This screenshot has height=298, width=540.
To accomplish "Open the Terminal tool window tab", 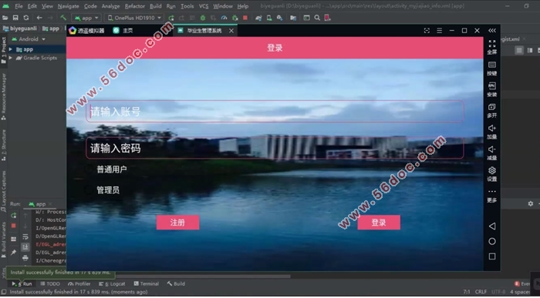I will pos(147,284).
